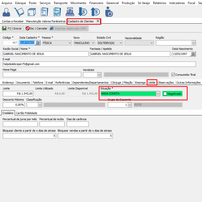The width and height of the screenshot is (202, 202).
Task: Expand the Pessoa dropdown
Action: point(70,43)
